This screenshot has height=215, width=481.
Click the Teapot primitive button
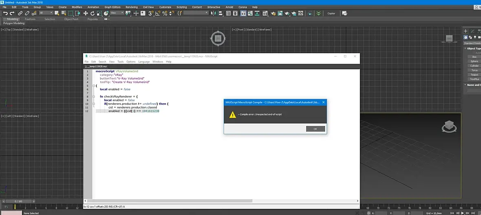474,75
